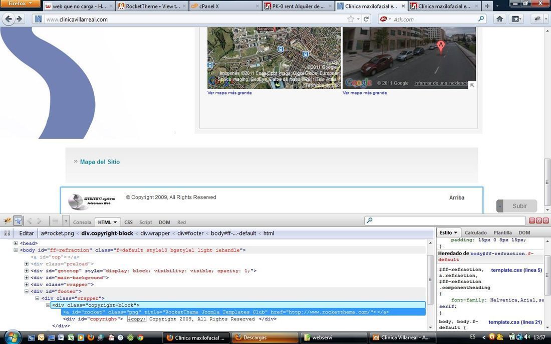
Task: Select body#ff-...-default breadcrumb
Action: click(233, 233)
